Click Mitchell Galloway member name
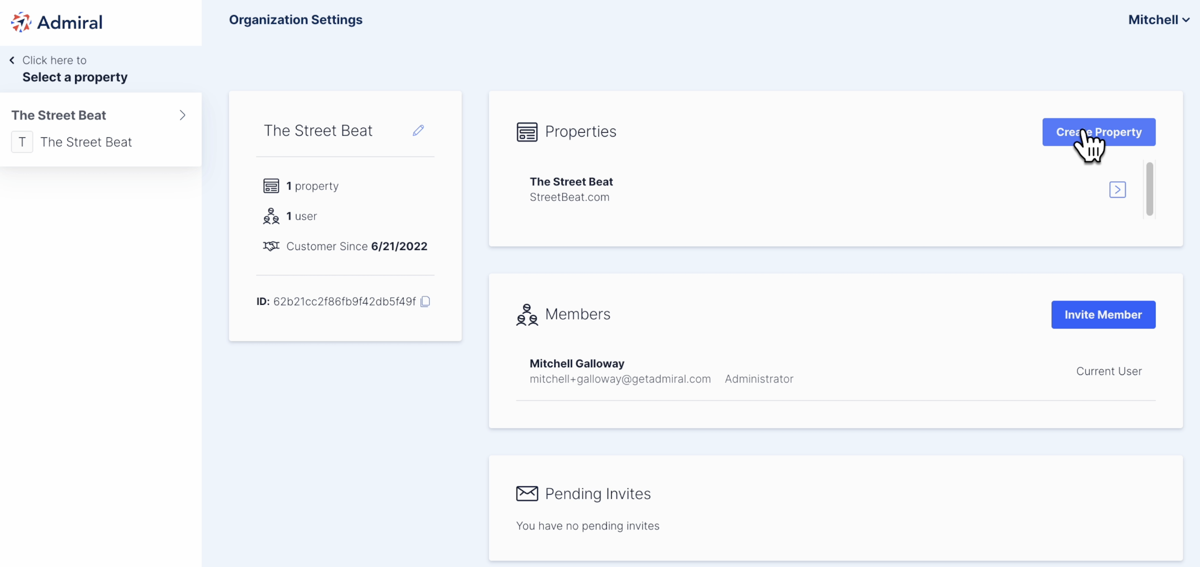The width and height of the screenshot is (1200, 567). [577, 363]
